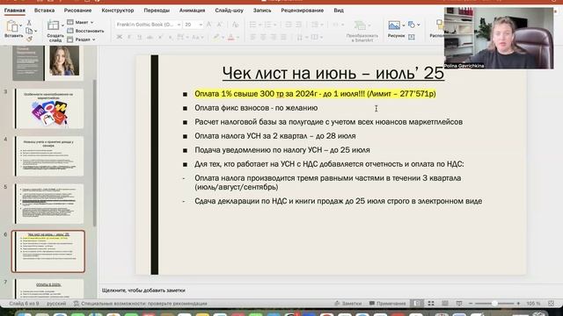Start slideshow from status bar icon

click(459, 304)
